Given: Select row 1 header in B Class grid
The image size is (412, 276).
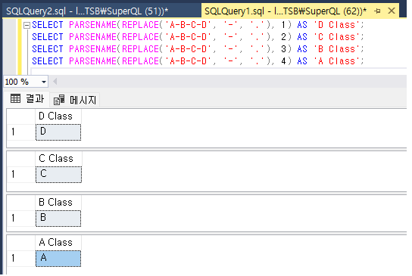Looking at the screenshot, I should click(x=21, y=218).
